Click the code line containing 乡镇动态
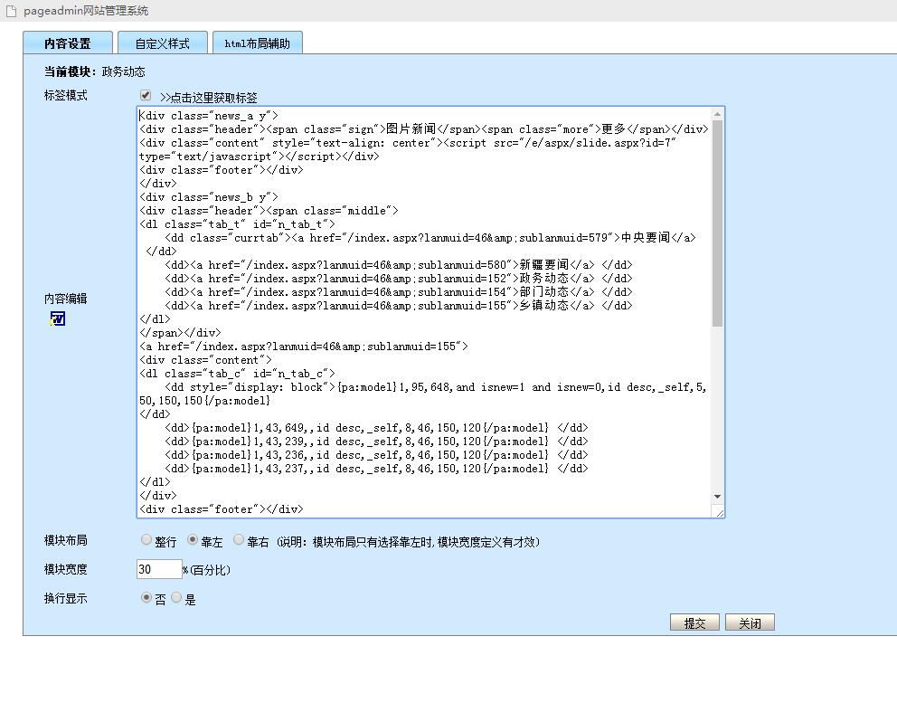This screenshot has width=897, height=722. pyautogui.click(x=399, y=306)
